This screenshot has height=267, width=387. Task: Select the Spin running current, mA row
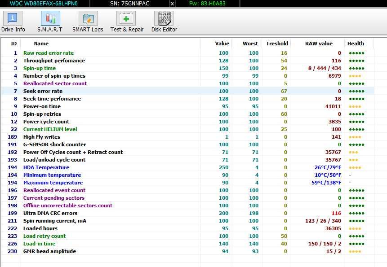click(187, 221)
